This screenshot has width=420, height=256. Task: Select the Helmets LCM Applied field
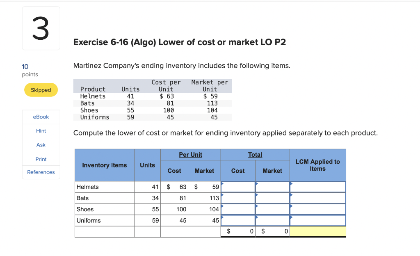pyautogui.click(x=317, y=187)
